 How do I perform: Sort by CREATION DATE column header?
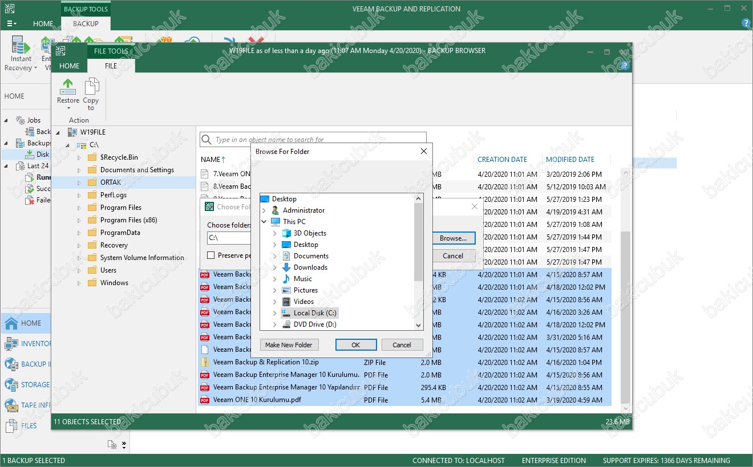pos(502,160)
